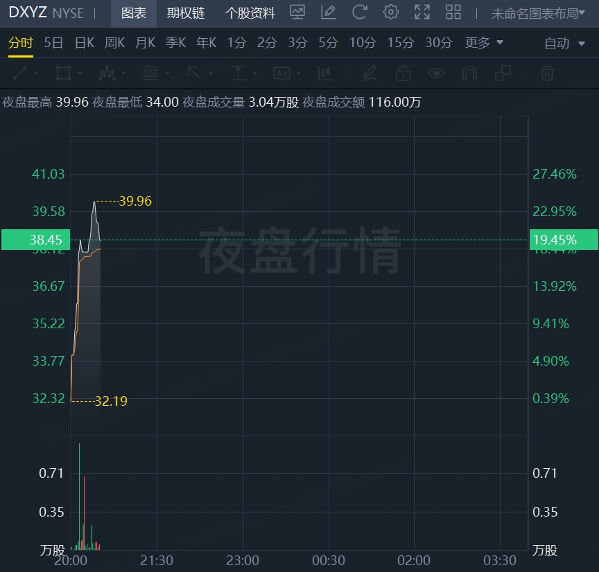Select the 季K timeframe
Viewport: 599px width, 572px height.
tap(175, 42)
